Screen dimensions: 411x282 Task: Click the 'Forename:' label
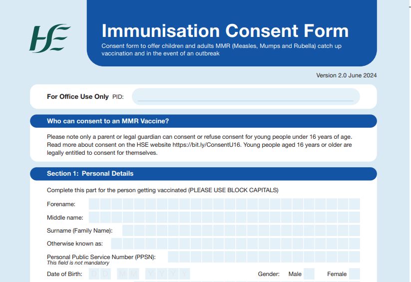(x=61, y=204)
